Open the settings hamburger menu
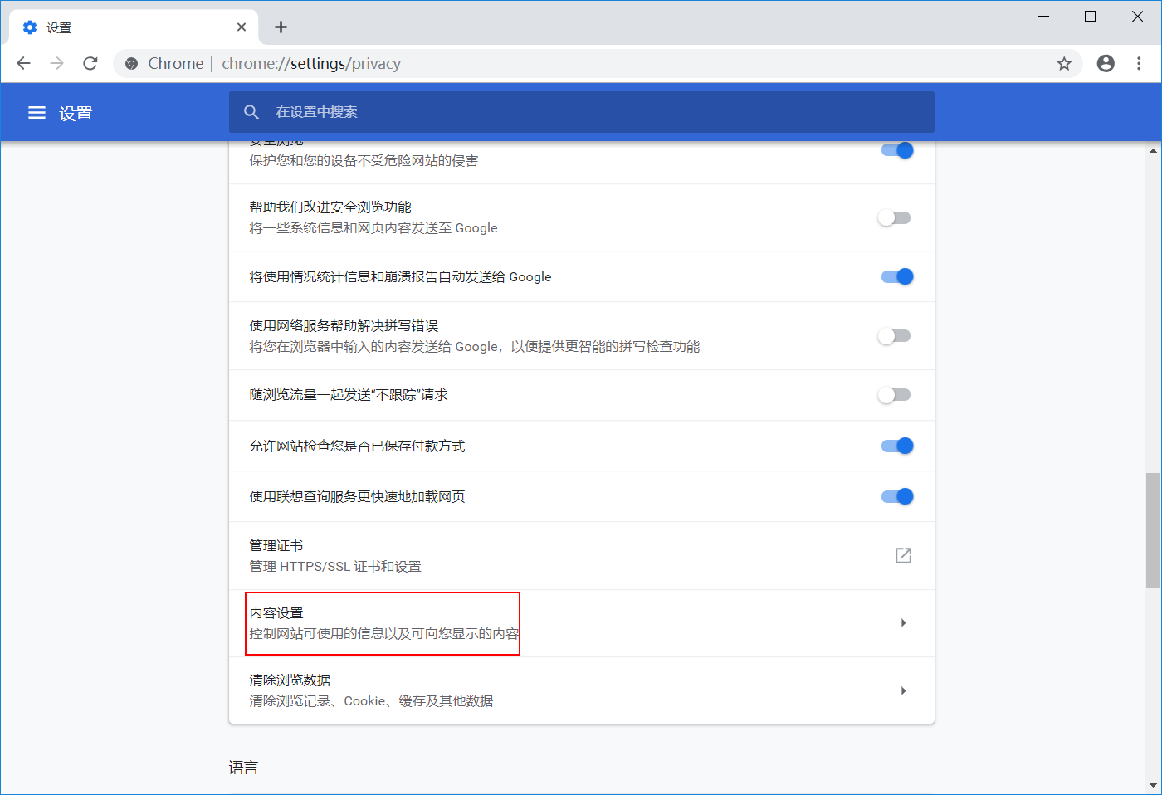Screen dimensions: 1162x795 tap(37, 112)
